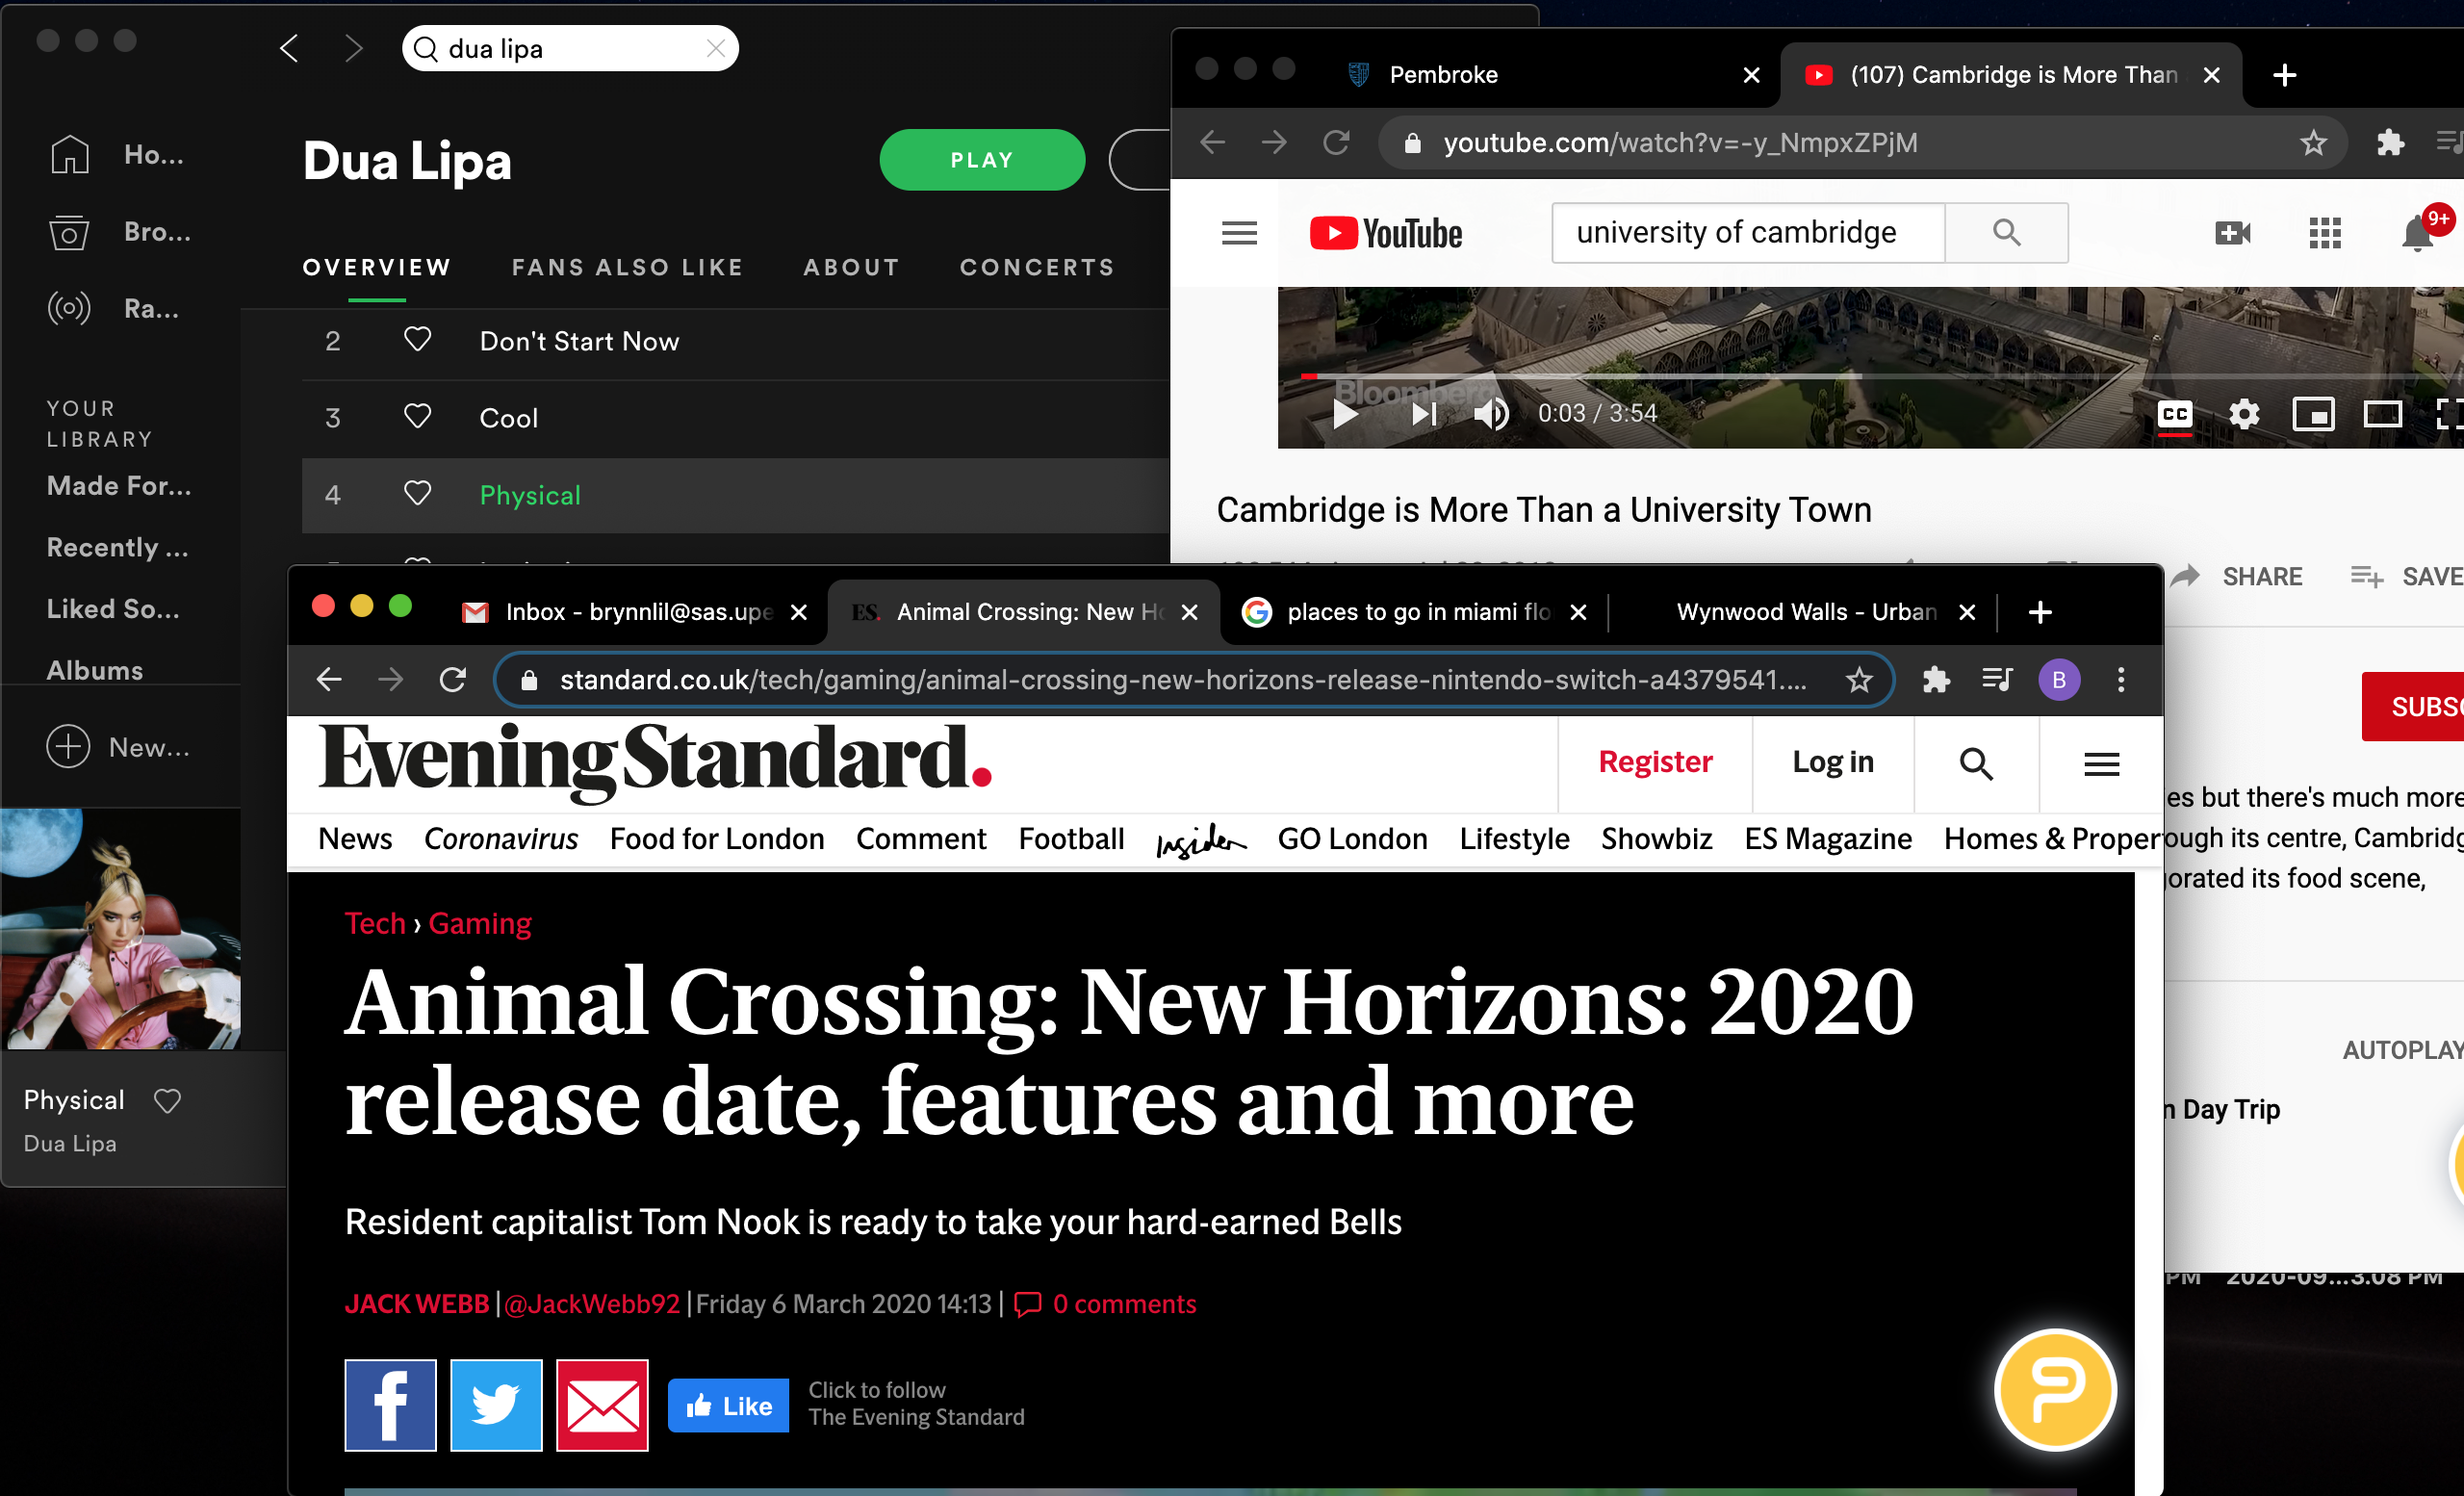This screenshot has height=1496, width=2464.
Task: Share the article on Facebook
Action: [x=390, y=1405]
